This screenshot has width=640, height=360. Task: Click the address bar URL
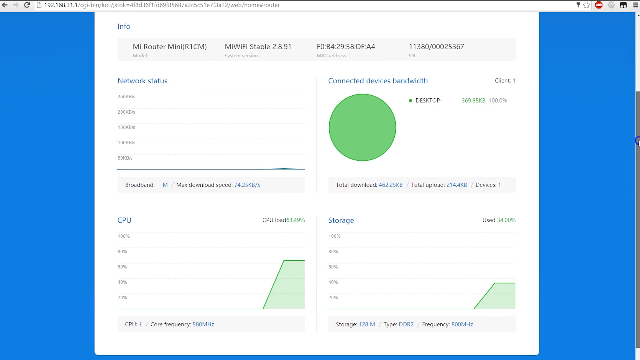(162, 5)
